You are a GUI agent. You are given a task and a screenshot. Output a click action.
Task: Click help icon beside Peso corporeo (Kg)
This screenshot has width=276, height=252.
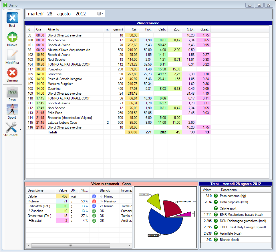coord(216,196)
